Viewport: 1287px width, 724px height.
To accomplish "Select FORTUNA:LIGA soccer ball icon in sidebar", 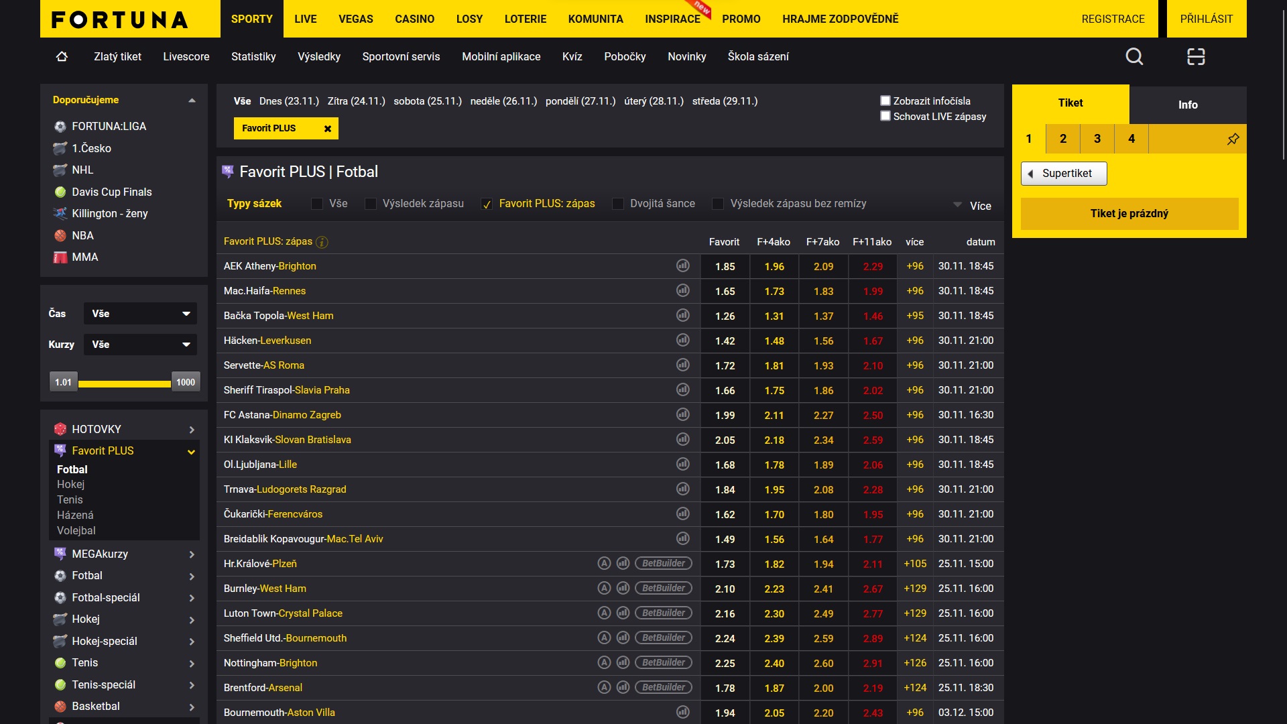I will point(60,127).
